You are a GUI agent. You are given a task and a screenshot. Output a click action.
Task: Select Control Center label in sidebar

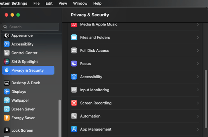pos(24,53)
